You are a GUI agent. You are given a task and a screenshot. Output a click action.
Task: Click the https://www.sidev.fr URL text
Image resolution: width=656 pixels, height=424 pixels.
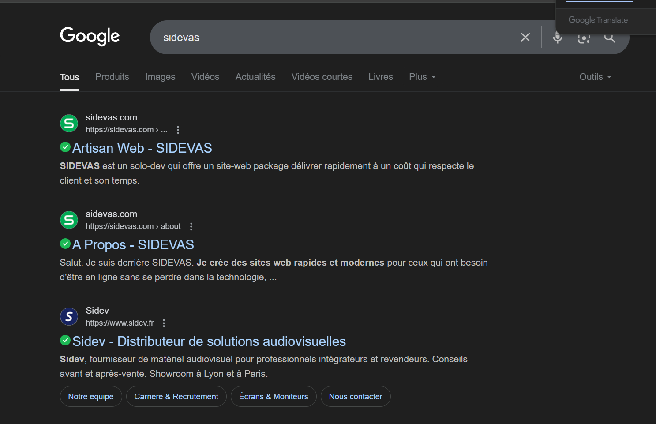120,323
